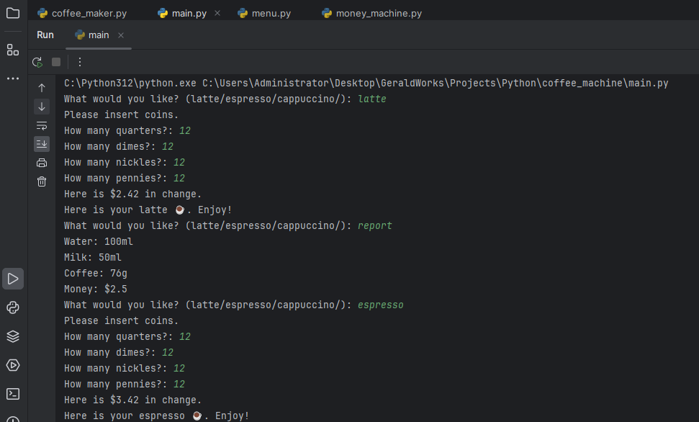Open the Python Console tool window
The width and height of the screenshot is (699, 422).
pyautogui.click(x=13, y=307)
